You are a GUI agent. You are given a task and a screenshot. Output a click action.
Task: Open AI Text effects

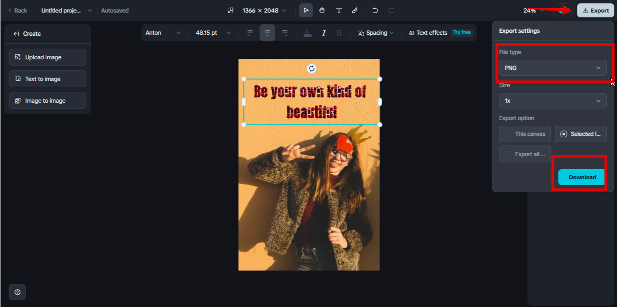(428, 33)
